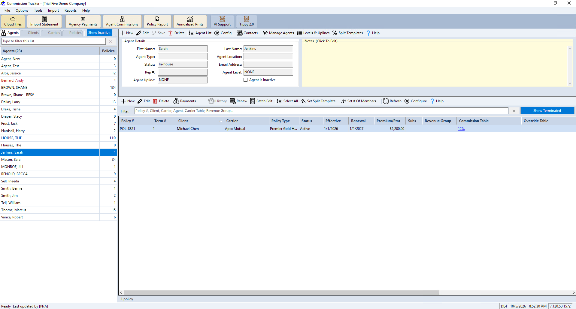Screen dimensions: 576x309
Task: Click the Import Statement toolbar button
Action: [44, 21]
